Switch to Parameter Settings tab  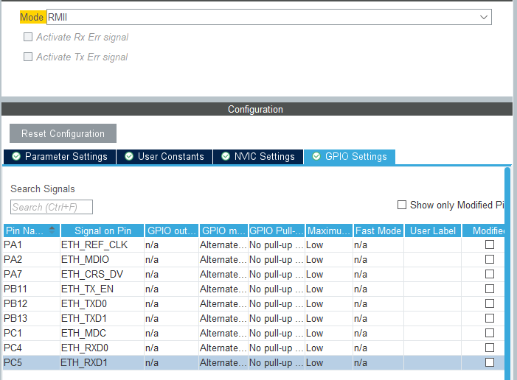[x=60, y=156]
